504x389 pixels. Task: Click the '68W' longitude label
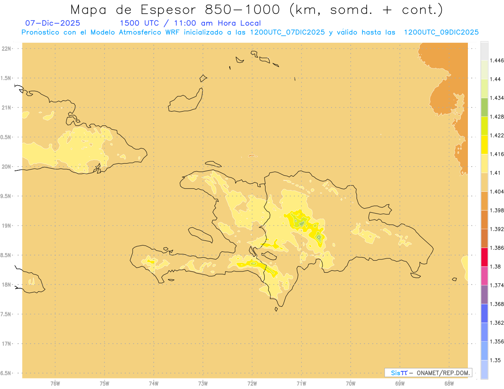click(449, 383)
